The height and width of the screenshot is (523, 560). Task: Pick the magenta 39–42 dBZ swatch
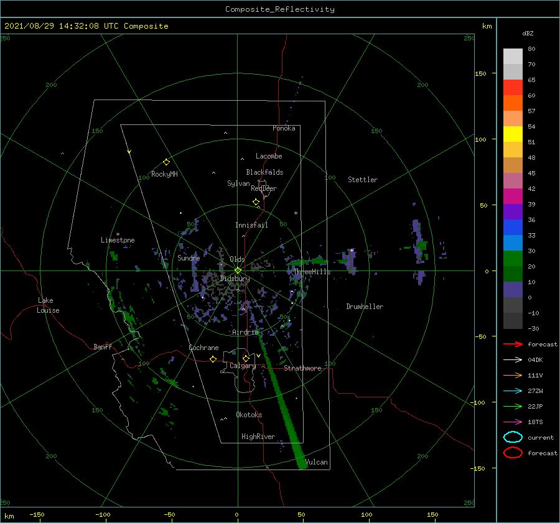pos(513,197)
